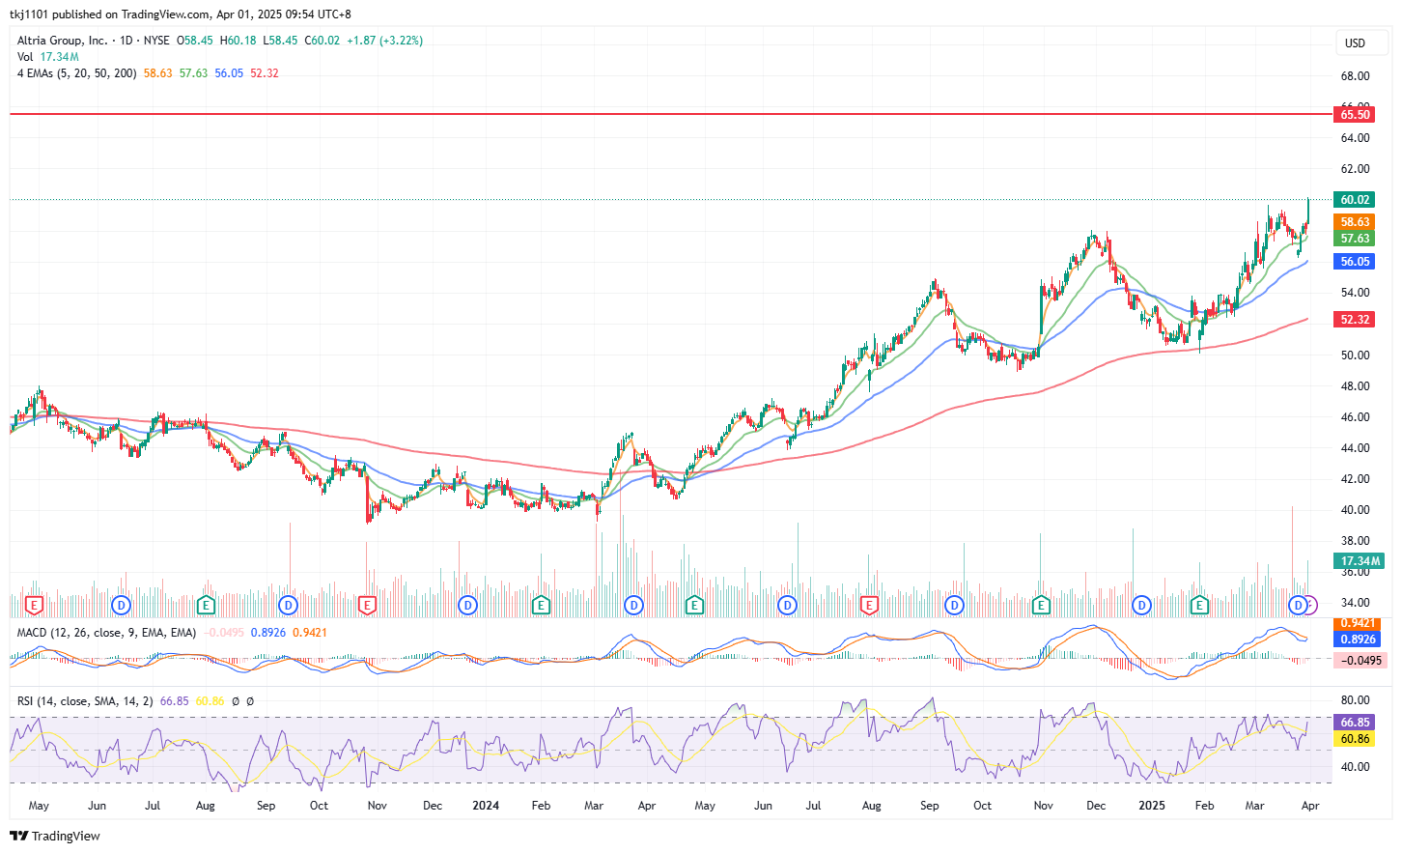Click the Apr label at time axis end
Image resolution: width=1402 pixels, height=853 pixels.
1310,806
